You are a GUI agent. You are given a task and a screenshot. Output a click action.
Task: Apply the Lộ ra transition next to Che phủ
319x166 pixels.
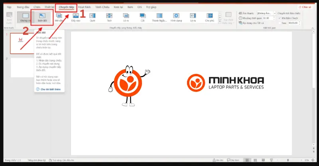[193, 17]
